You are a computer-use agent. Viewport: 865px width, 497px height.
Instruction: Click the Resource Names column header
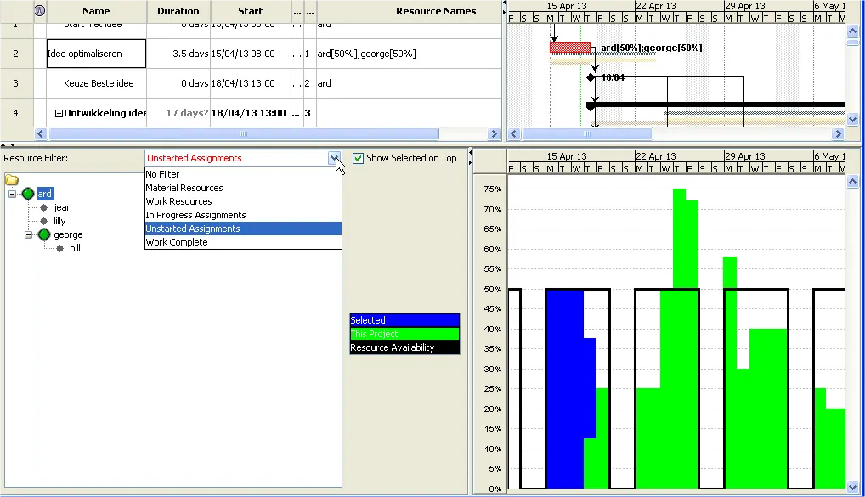coord(409,11)
